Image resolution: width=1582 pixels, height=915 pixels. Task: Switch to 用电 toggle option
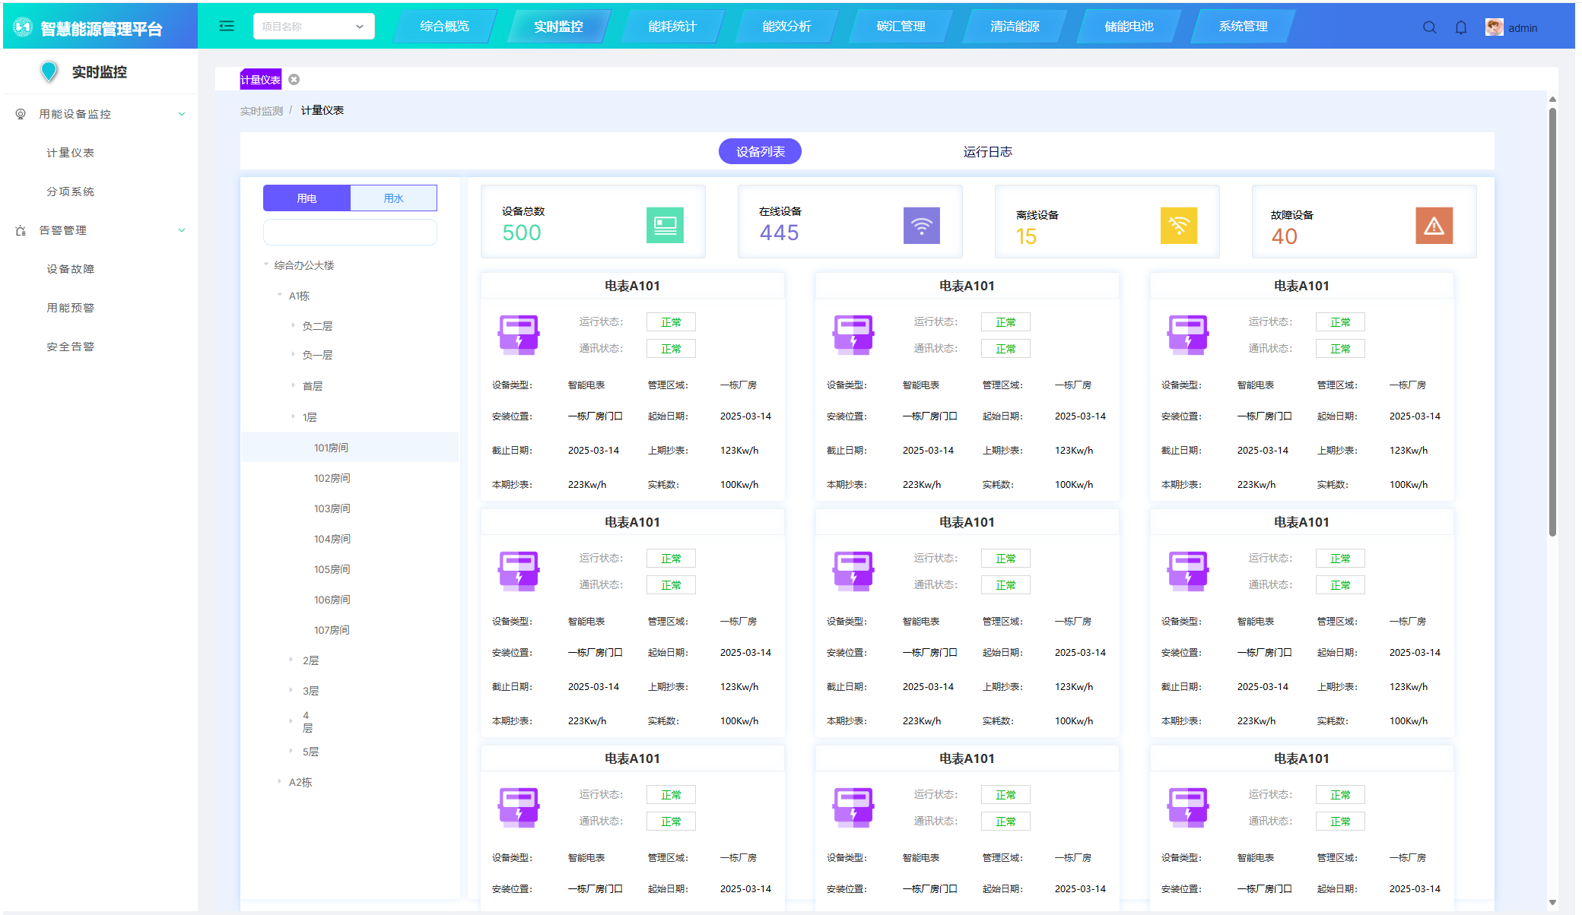[307, 198]
